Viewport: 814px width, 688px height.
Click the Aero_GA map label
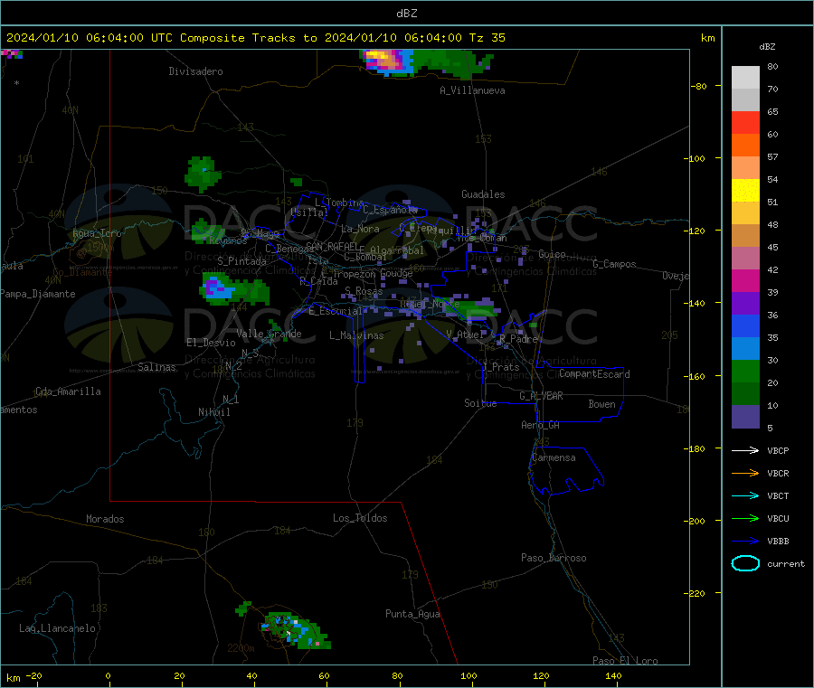540,425
